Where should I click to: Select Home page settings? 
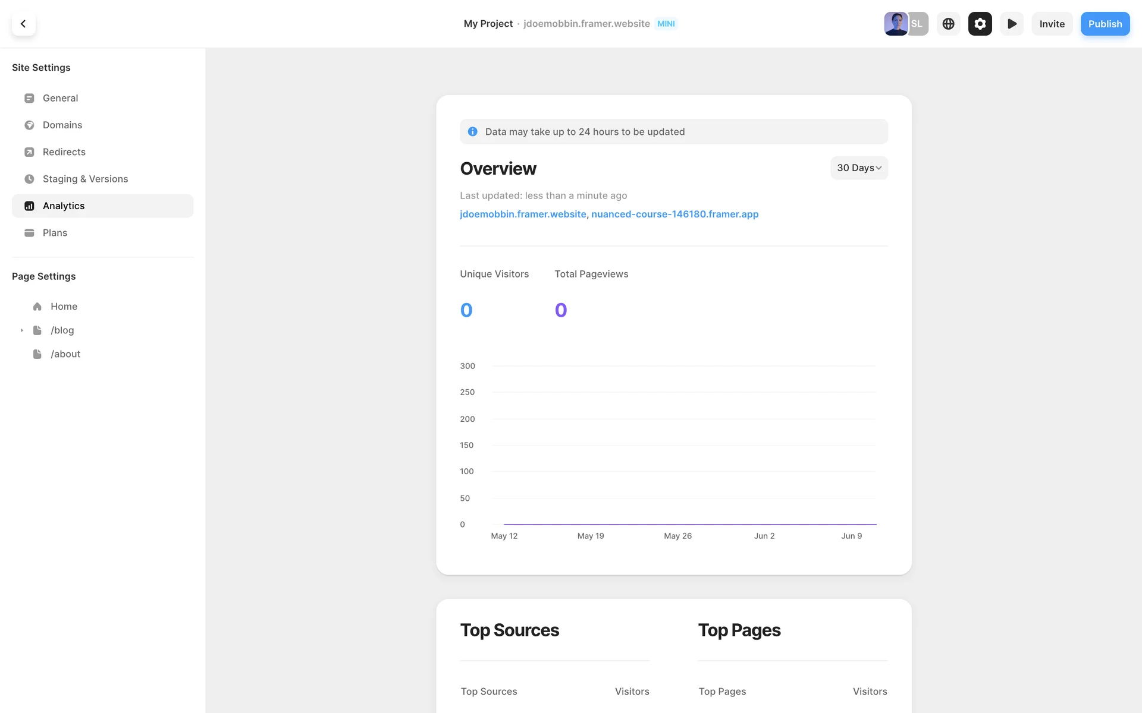tap(64, 307)
